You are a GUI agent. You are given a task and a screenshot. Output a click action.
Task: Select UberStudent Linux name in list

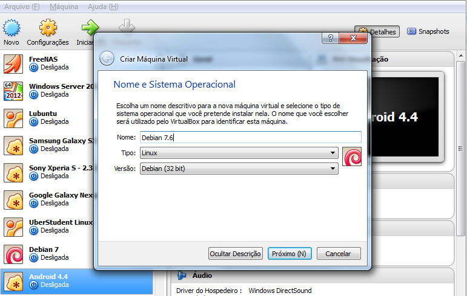(x=61, y=222)
